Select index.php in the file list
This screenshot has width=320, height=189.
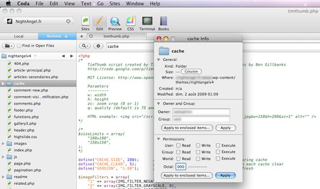click(x=38, y=150)
